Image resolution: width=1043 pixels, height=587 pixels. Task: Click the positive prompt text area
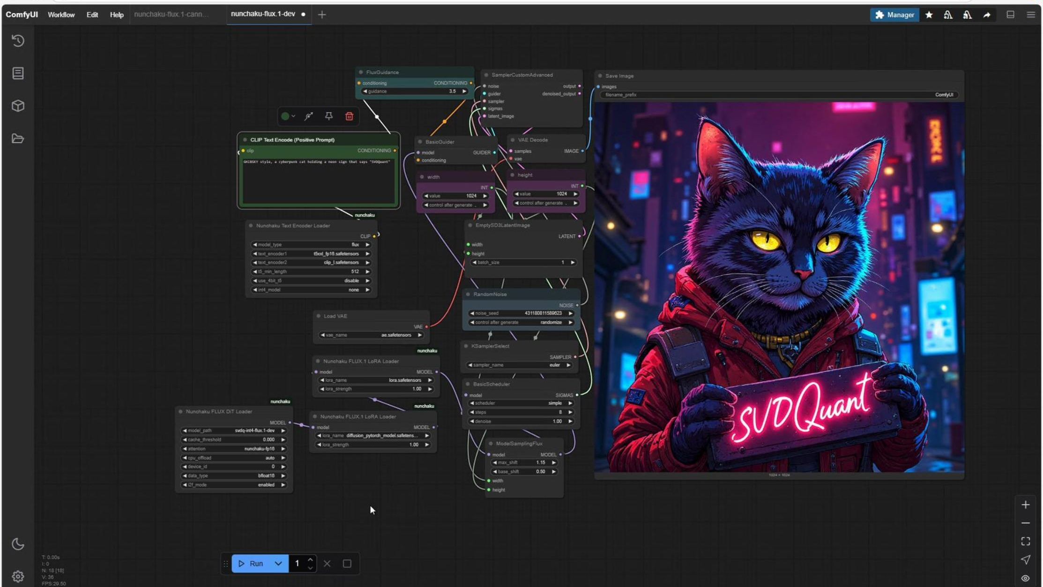point(319,181)
